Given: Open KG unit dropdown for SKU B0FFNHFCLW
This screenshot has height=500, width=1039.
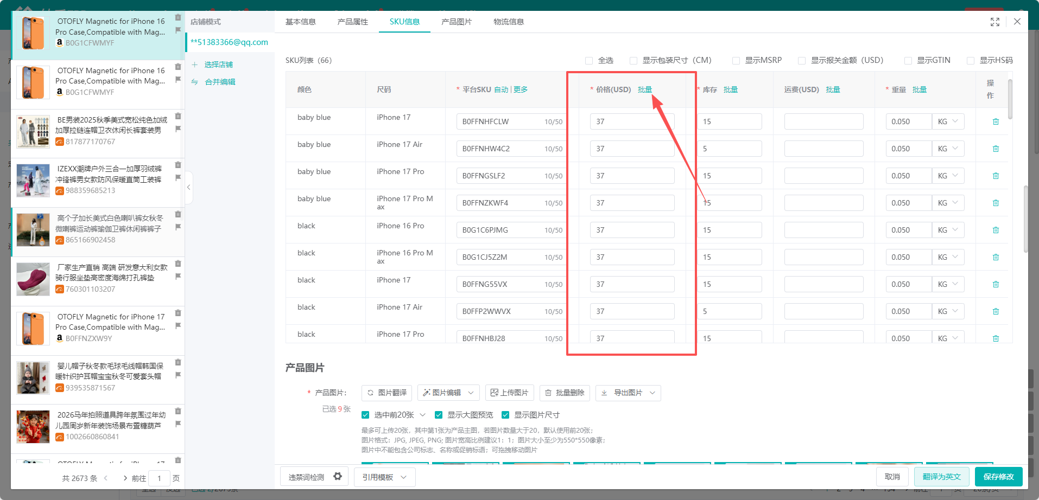Looking at the screenshot, I should point(948,121).
